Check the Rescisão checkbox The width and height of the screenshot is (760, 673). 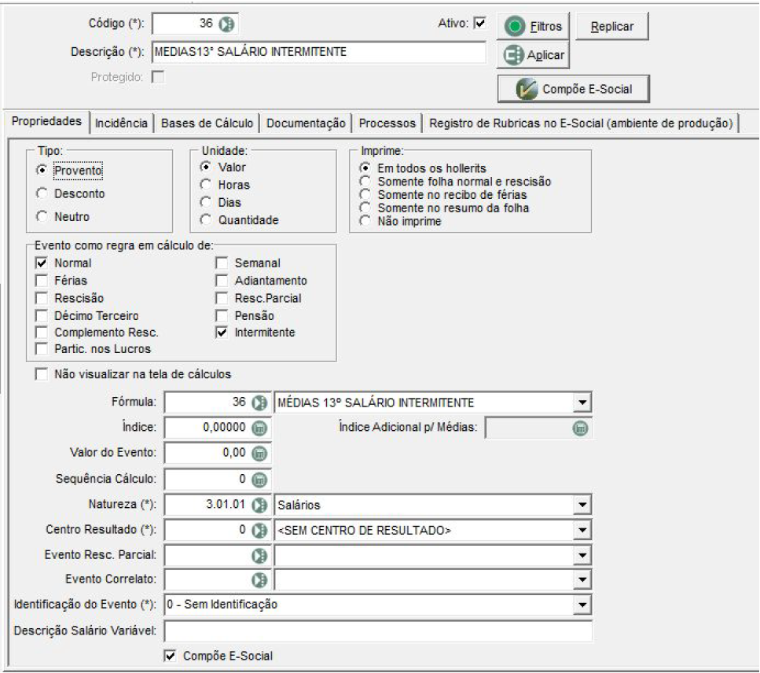click(42, 298)
